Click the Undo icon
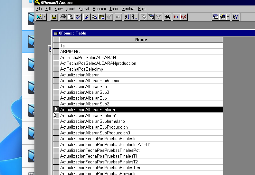This screenshot has width=255, height=175. coord(118,17)
